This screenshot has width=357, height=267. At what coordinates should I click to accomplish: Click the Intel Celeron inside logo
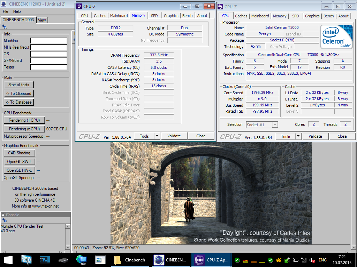[336, 37]
